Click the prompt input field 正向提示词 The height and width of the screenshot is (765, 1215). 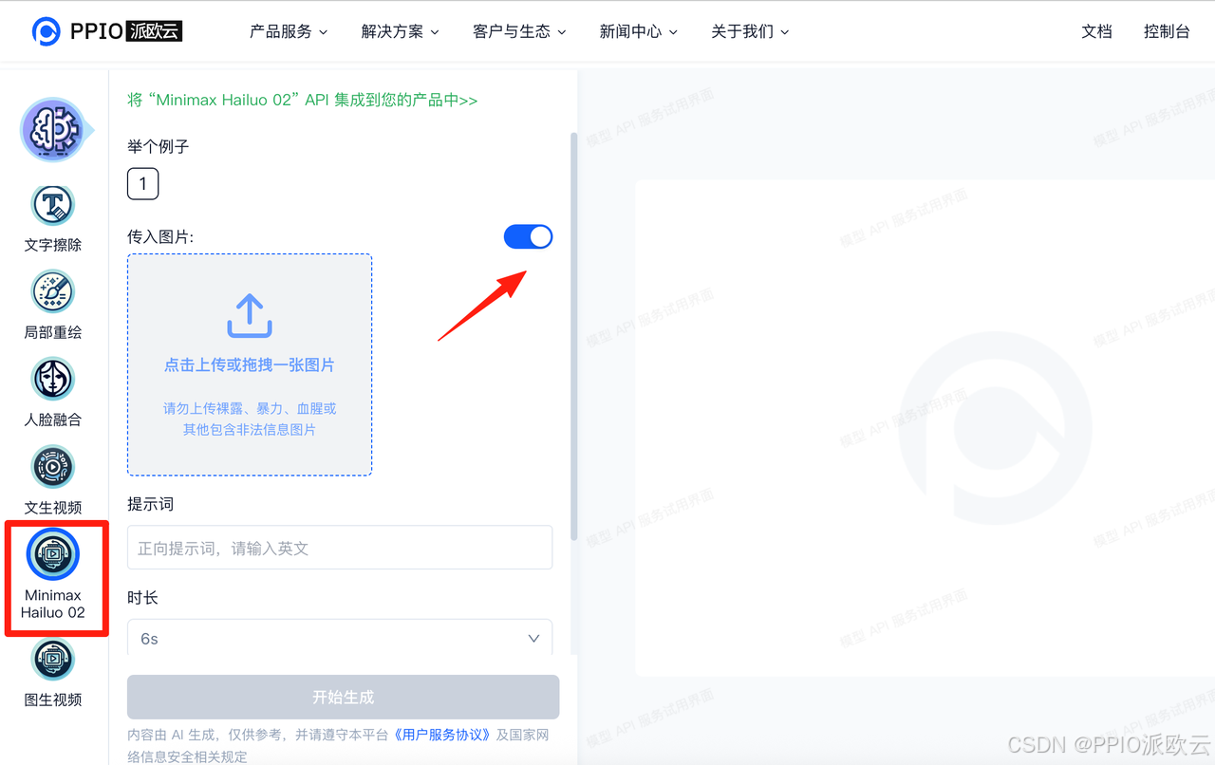339,547
